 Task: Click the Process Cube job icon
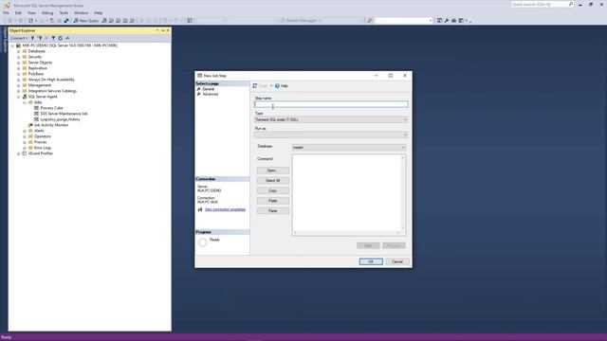coord(36,108)
